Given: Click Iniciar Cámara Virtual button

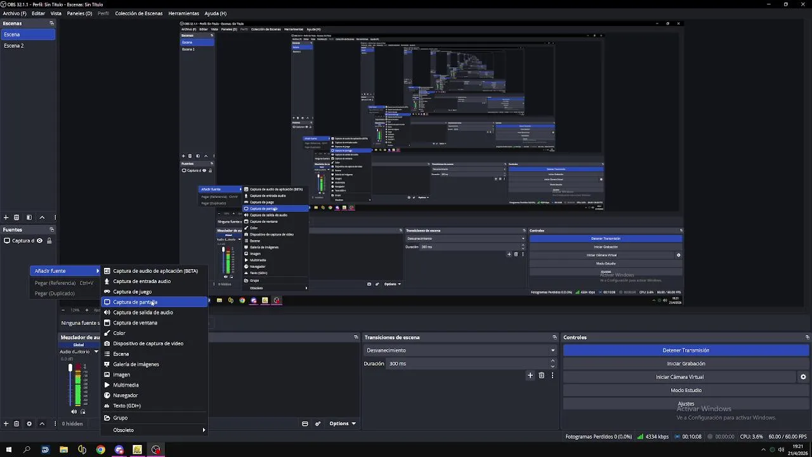Looking at the screenshot, I should pyautogui.click(x=679, y=377).
